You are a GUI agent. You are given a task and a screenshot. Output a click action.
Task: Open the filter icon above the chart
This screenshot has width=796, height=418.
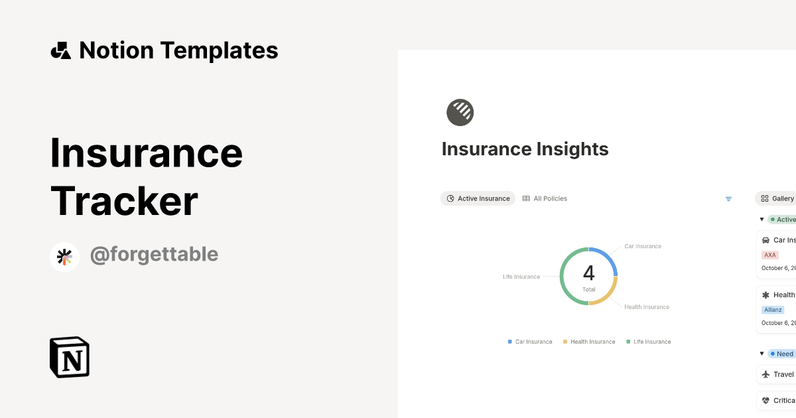click(728, 198)
